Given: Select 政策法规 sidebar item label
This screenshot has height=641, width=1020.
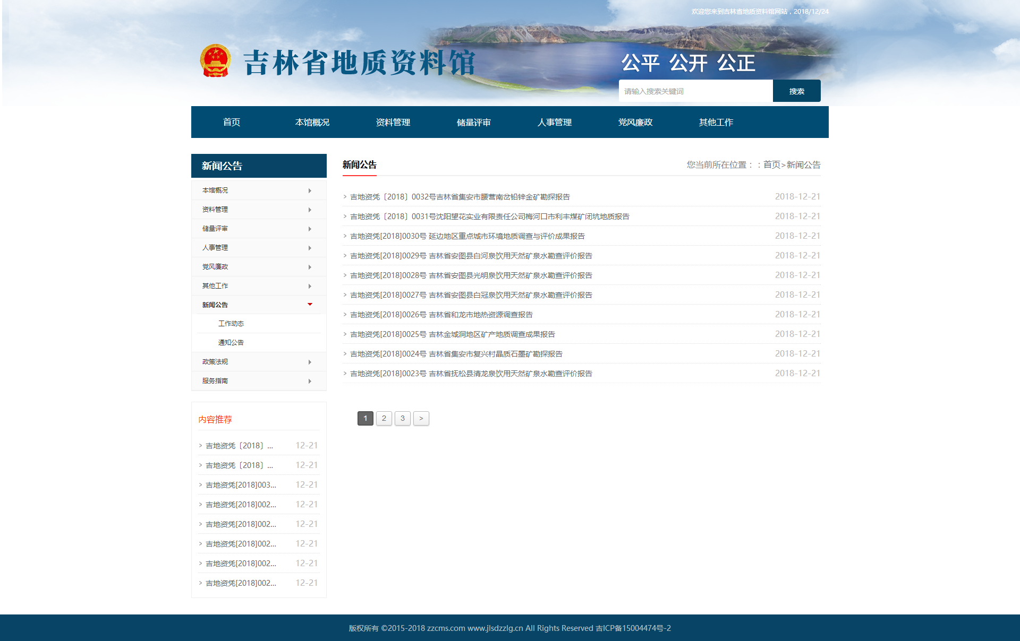Looking at the screenshot, I should 215,362.
